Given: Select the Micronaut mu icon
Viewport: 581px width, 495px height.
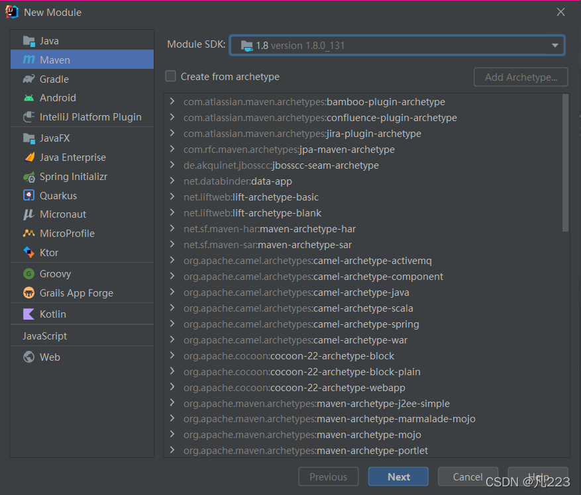Looking at the screenshot, I should coord(29,214).
